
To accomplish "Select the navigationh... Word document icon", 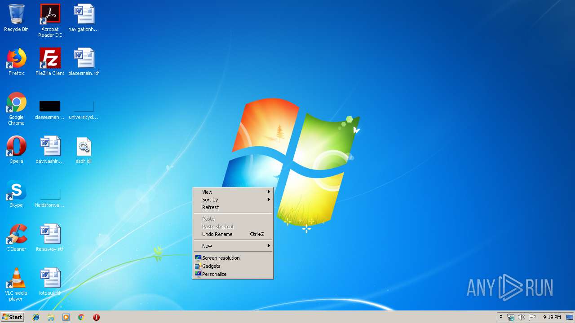I will pyautogui.click(x=84, y=18).
